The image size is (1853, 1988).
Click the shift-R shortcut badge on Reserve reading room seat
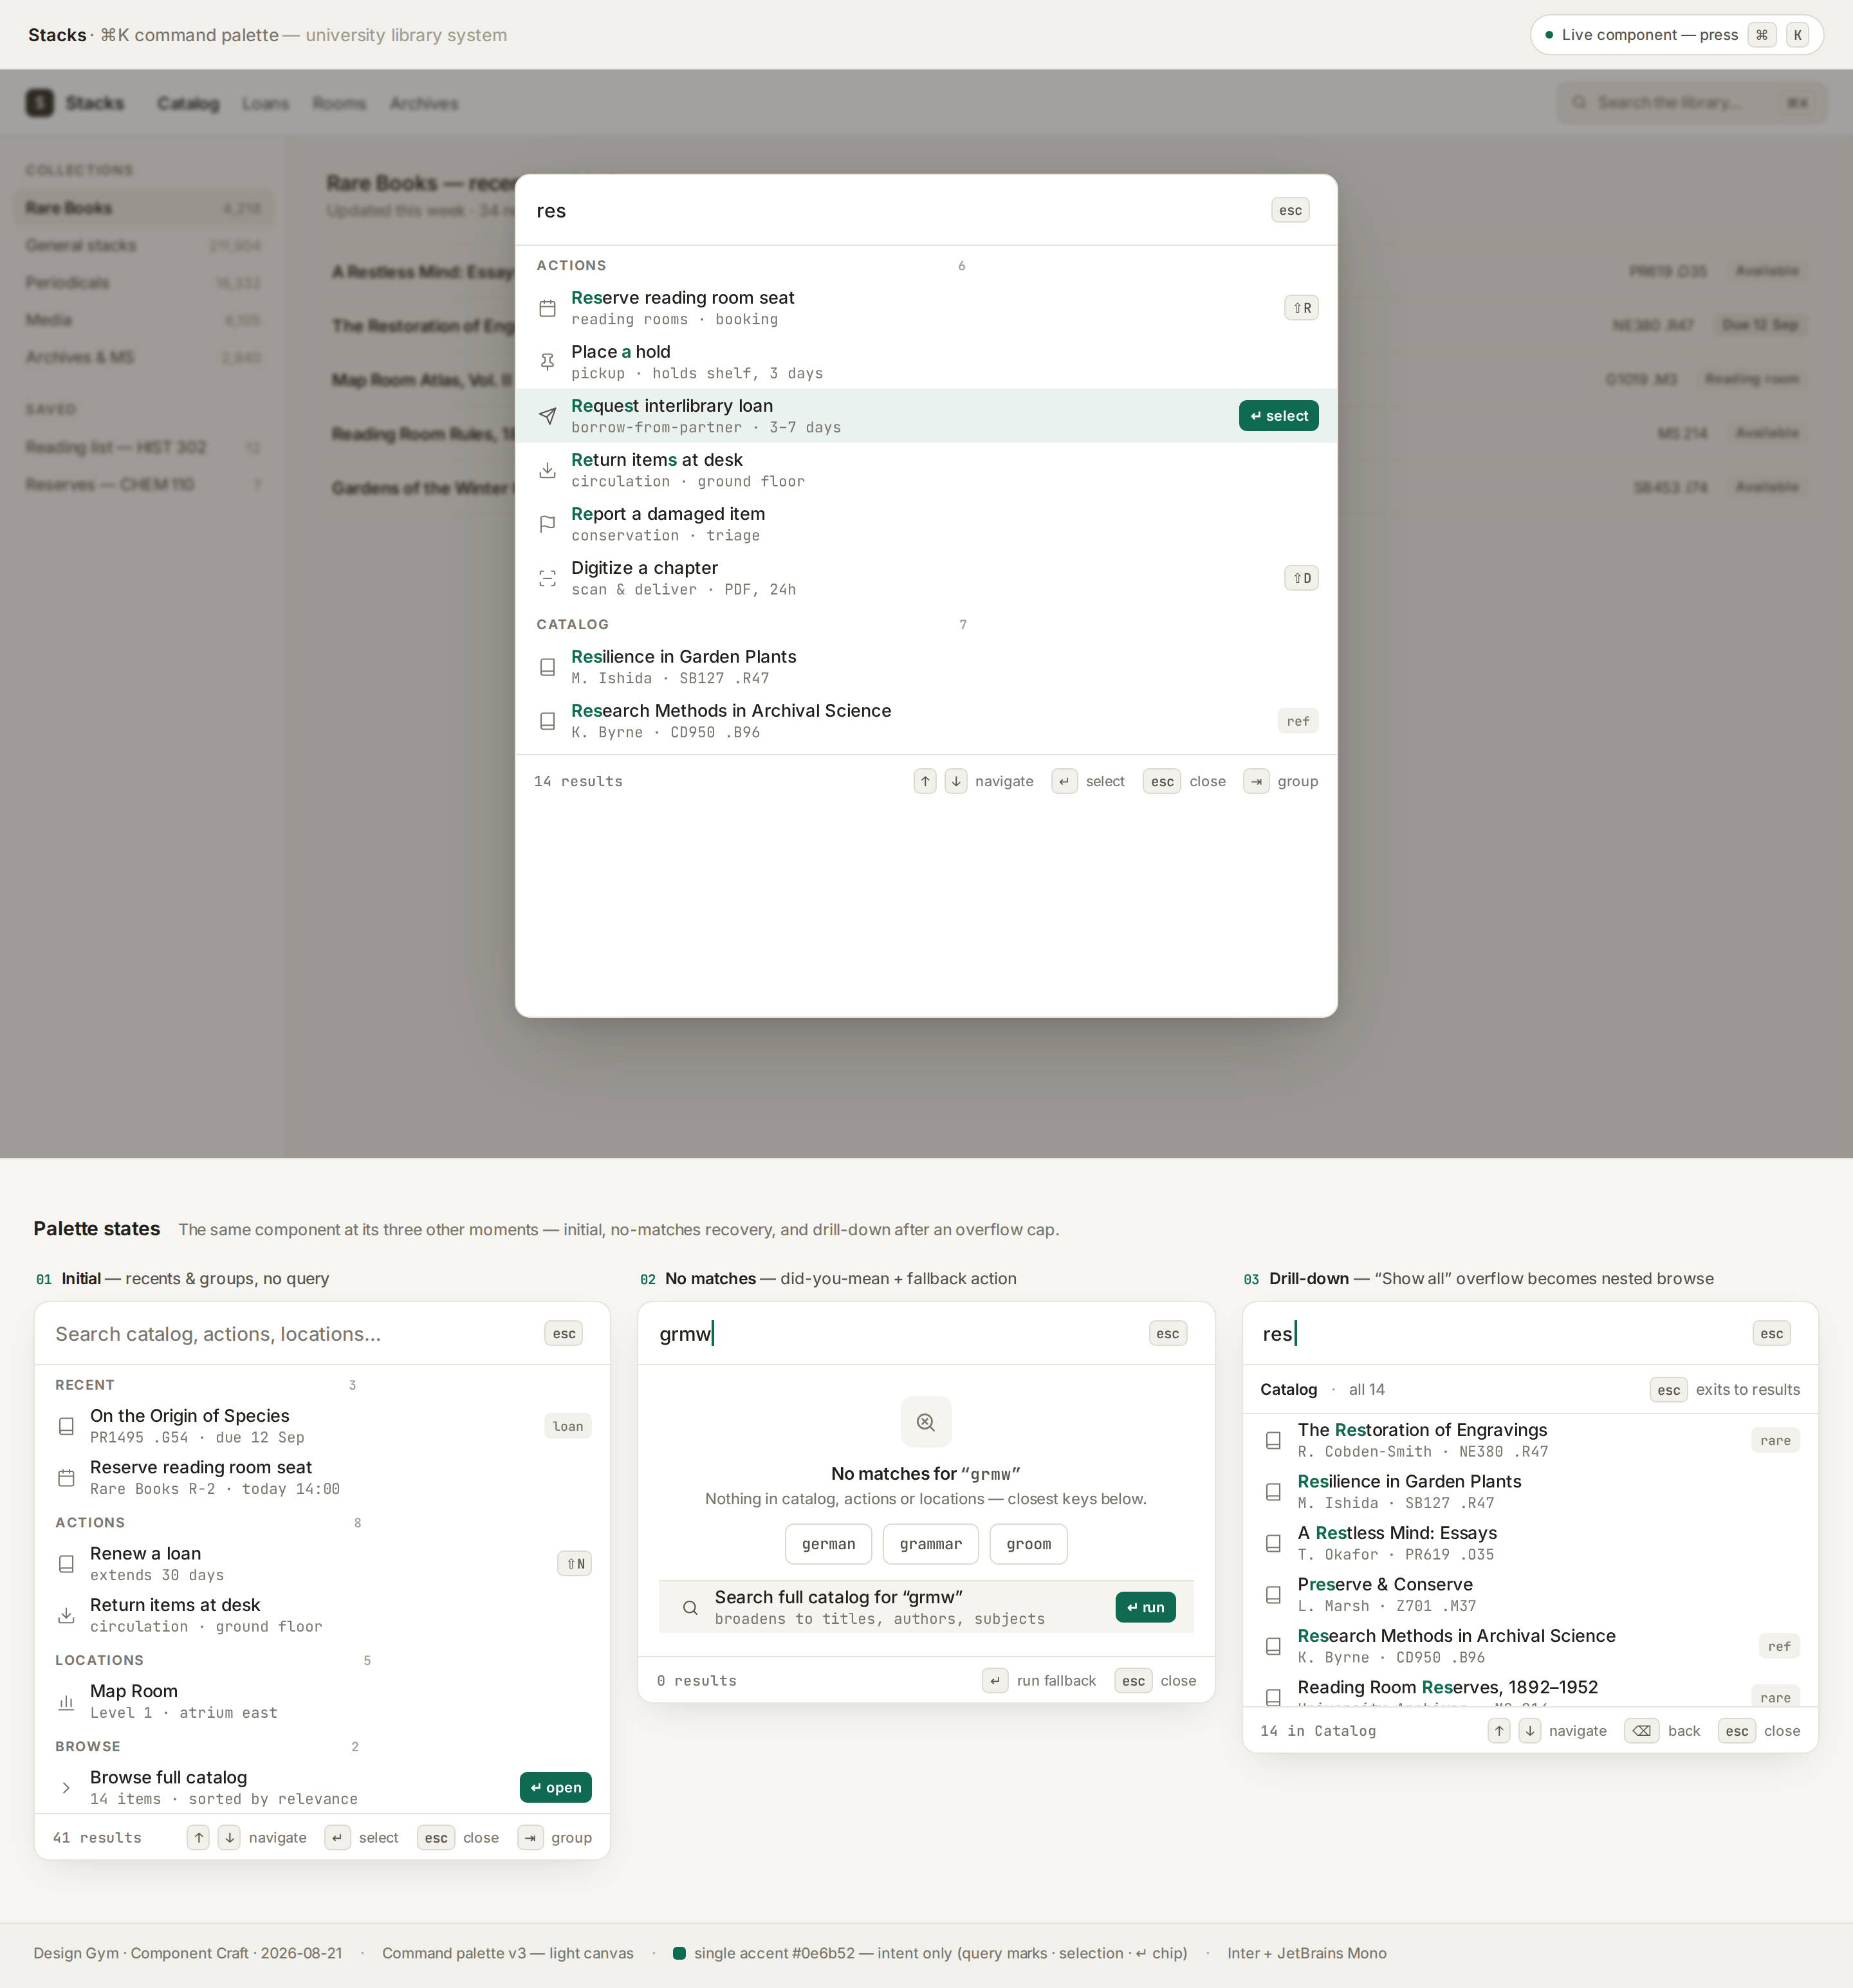tap(1301, 308)
